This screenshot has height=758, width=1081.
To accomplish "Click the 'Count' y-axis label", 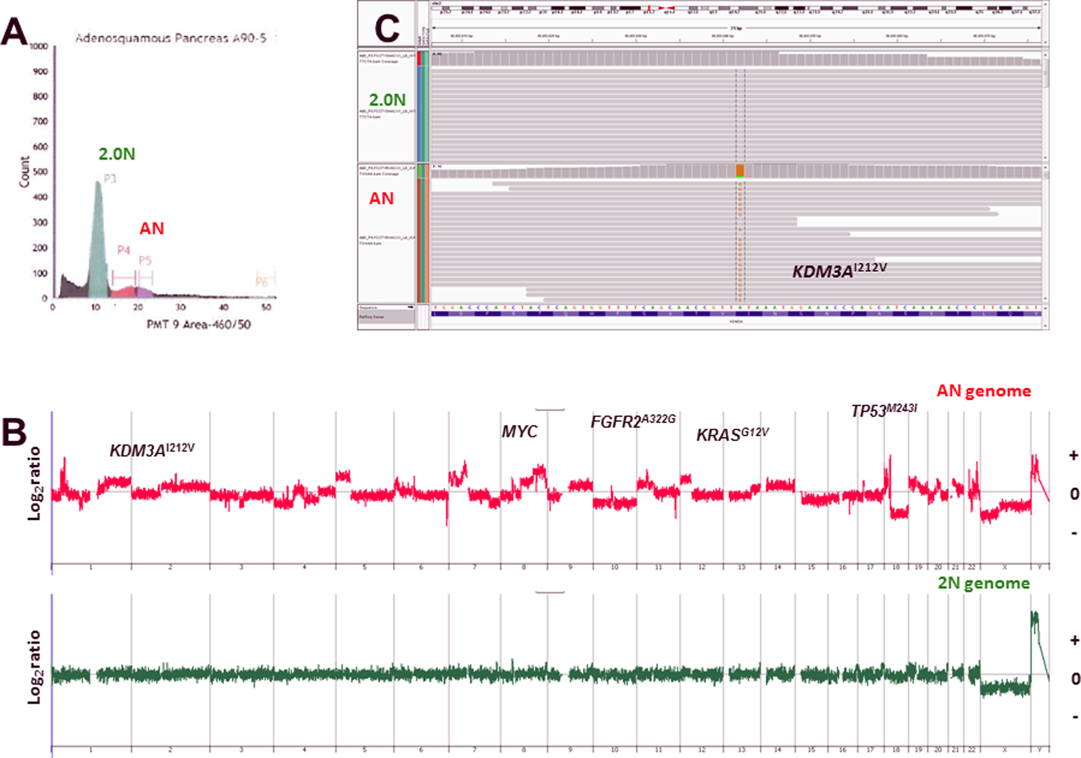I will pyautogui.click(x=24, y=172).
